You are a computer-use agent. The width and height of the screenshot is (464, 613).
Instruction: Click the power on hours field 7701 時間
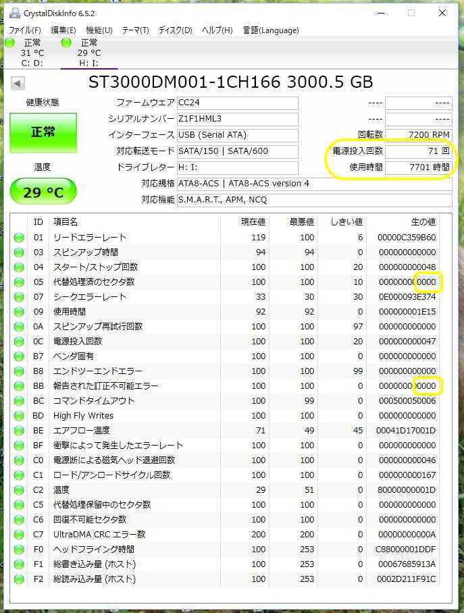(x=419, y=167)
